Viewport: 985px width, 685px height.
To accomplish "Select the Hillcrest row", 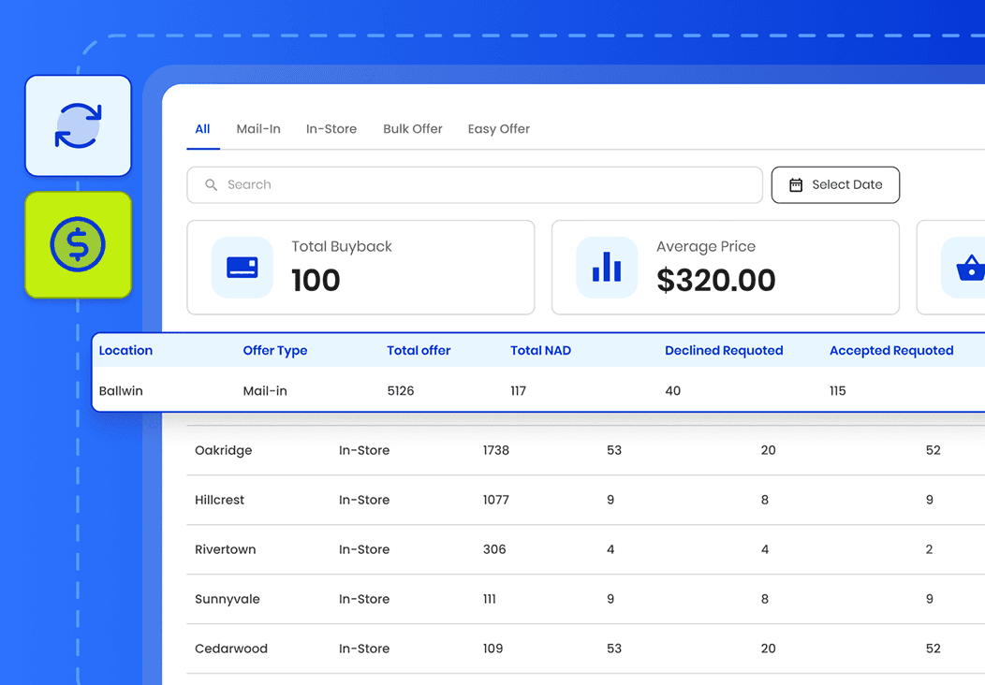I will pos(585,500).
